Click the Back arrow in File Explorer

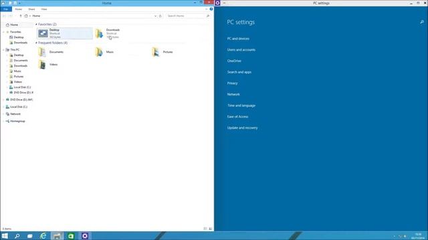pyautogui.click(x=4, y=16)
